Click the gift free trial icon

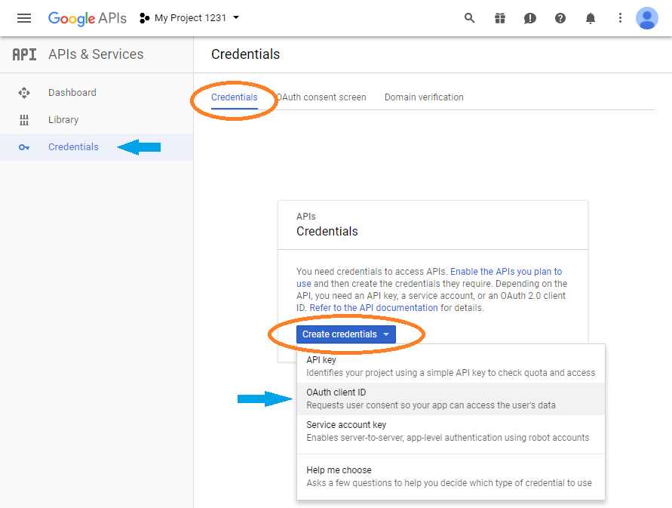[500, 18]
